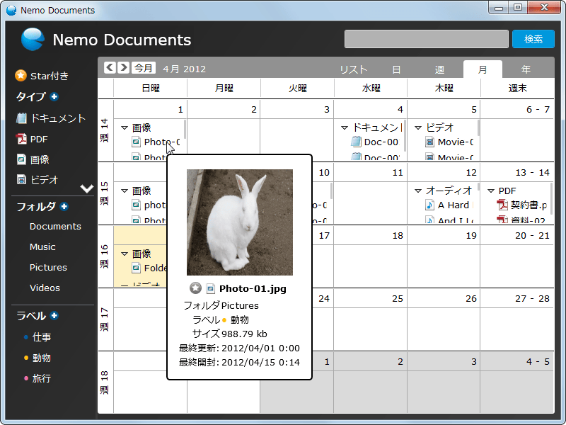Click the 検索 search button

click(533, 39)
